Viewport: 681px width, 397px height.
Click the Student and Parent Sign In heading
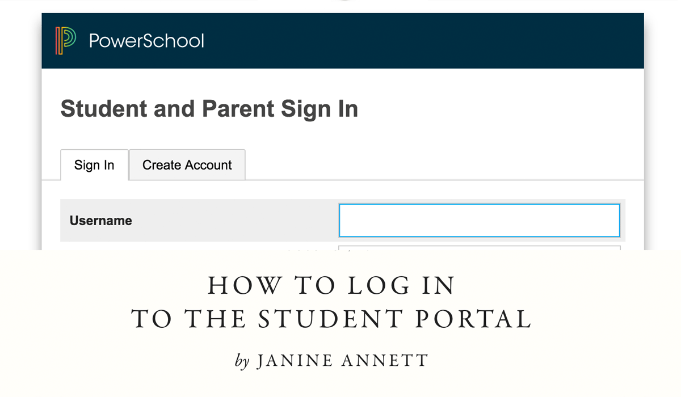(x=209, y=109)
